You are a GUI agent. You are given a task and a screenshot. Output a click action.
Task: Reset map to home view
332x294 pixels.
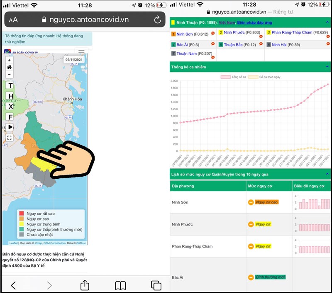click(x=9, y=67)
